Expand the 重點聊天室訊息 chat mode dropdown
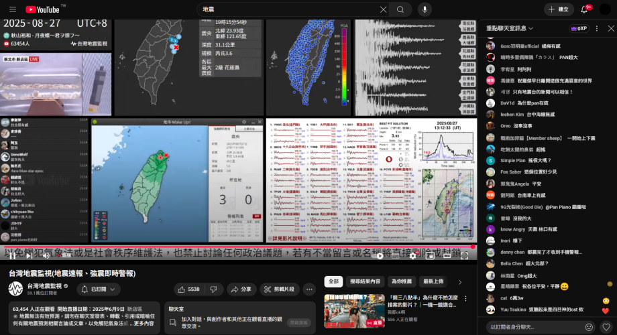This screenshot has height=335, width=617. pyautogui.click(x=510, y=28)
